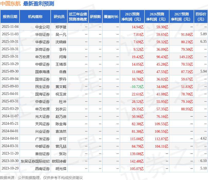
Task: Click the 109.55亿 forecast value
Action: click(161, 124)
